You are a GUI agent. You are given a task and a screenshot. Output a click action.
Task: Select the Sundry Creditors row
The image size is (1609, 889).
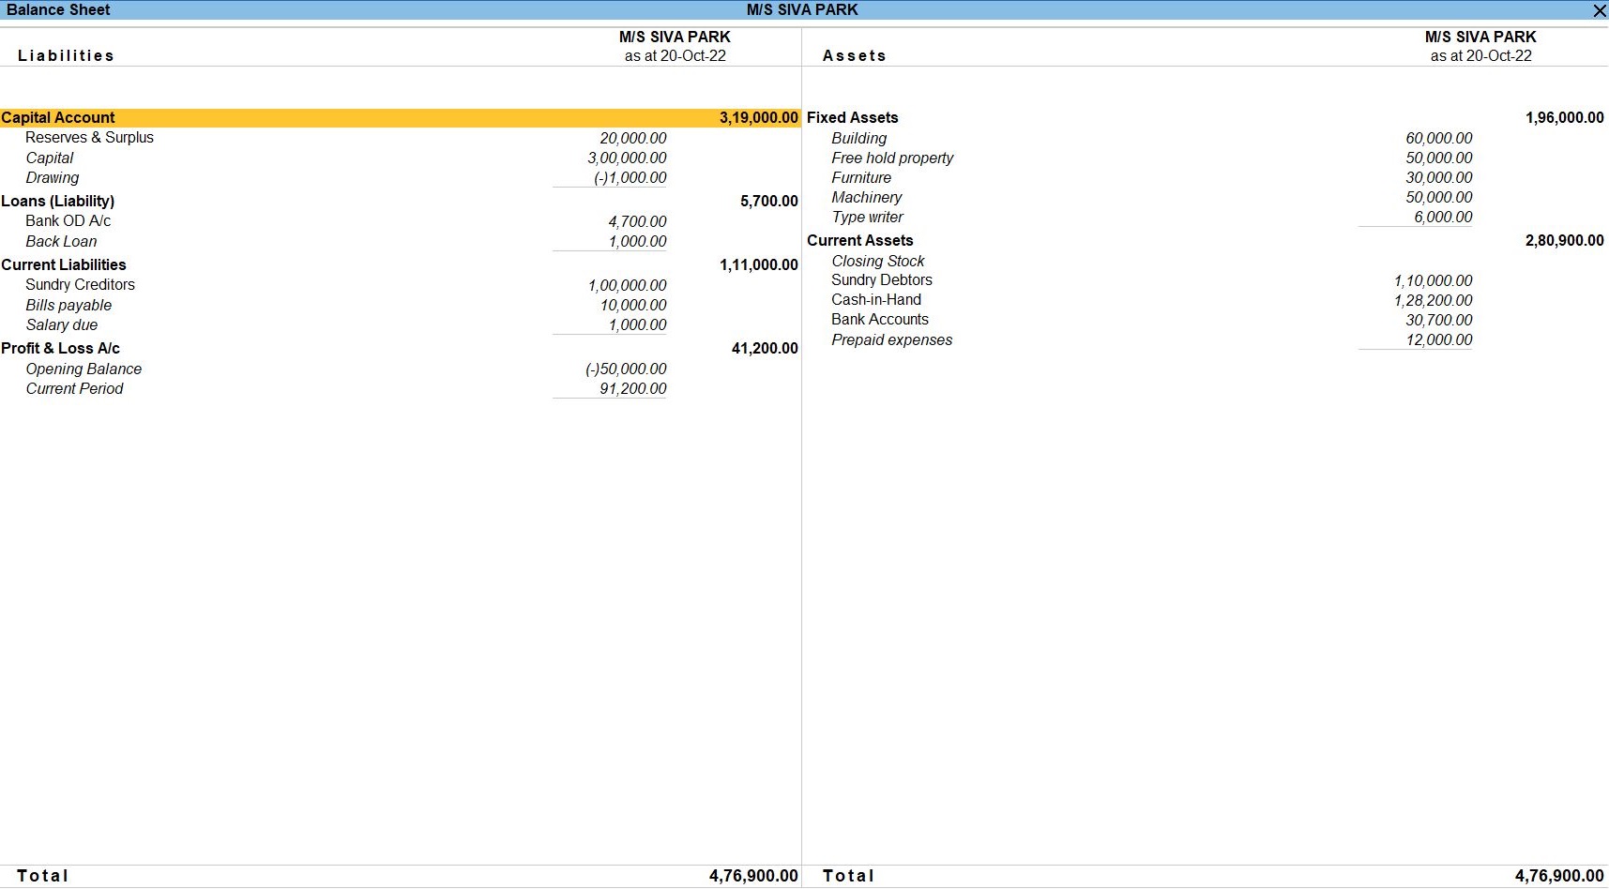point(80,285)
